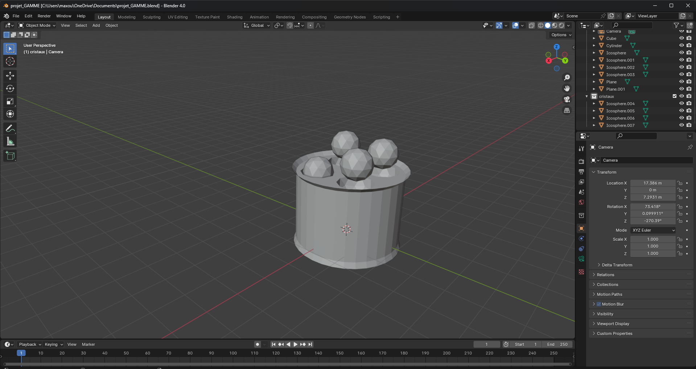Open the Render menu

[x=44, y=16]
